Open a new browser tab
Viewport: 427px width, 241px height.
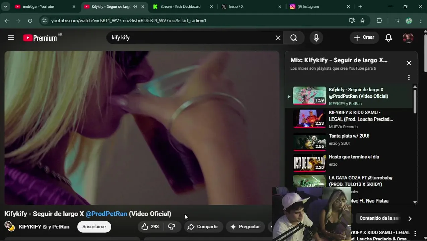(x=360, y=7)
